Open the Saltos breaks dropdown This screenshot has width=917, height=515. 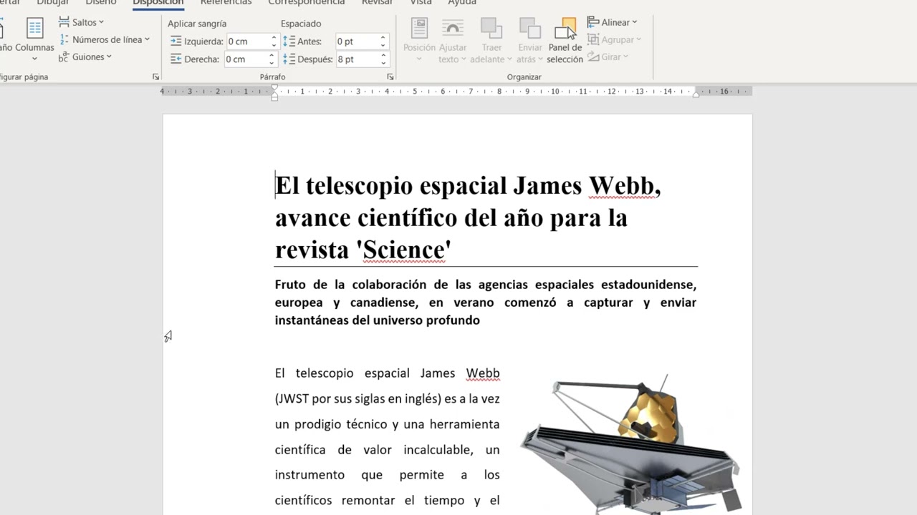(81, 22)
